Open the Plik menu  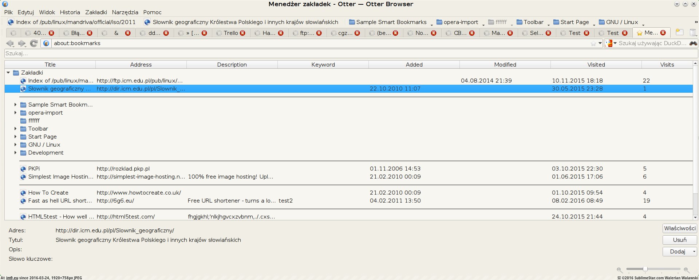coord(8,12)
